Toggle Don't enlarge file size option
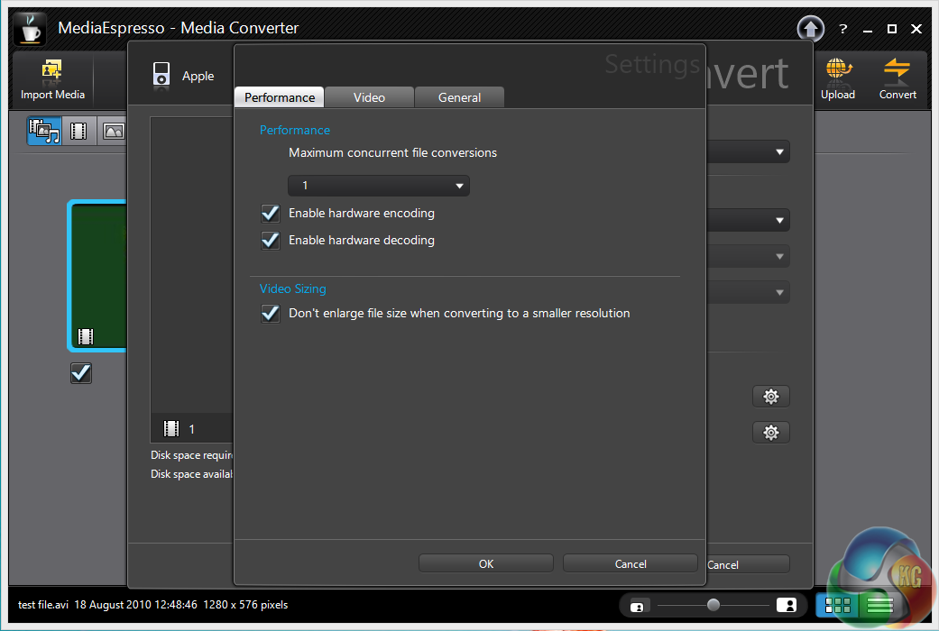The height and width of the screenshot is (631, 939). click(x=270, y=314)
